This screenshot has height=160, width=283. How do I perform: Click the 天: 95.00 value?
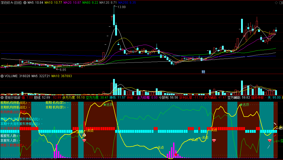click(x=274, y=98)
